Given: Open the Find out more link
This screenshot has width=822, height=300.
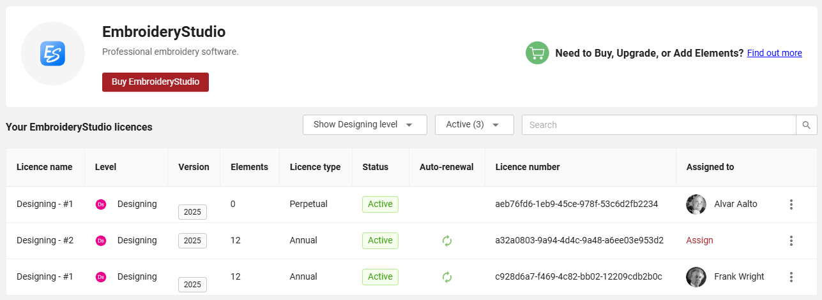Looking at the screenshot, I should coord(775,53).
